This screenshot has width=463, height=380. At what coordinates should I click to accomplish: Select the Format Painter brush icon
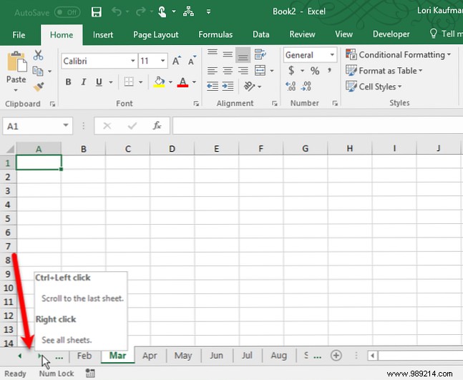(x=39, y=87)
